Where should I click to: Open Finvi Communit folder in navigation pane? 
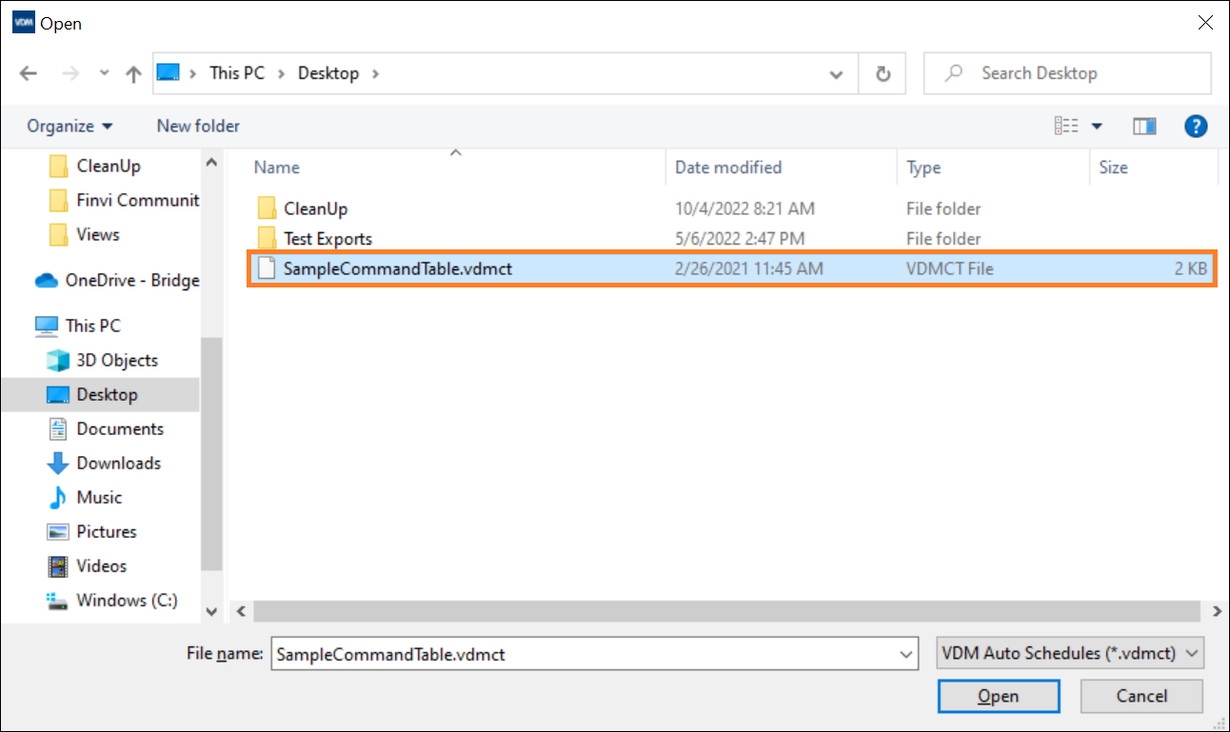pyautogui.click(x=138, y=200)
